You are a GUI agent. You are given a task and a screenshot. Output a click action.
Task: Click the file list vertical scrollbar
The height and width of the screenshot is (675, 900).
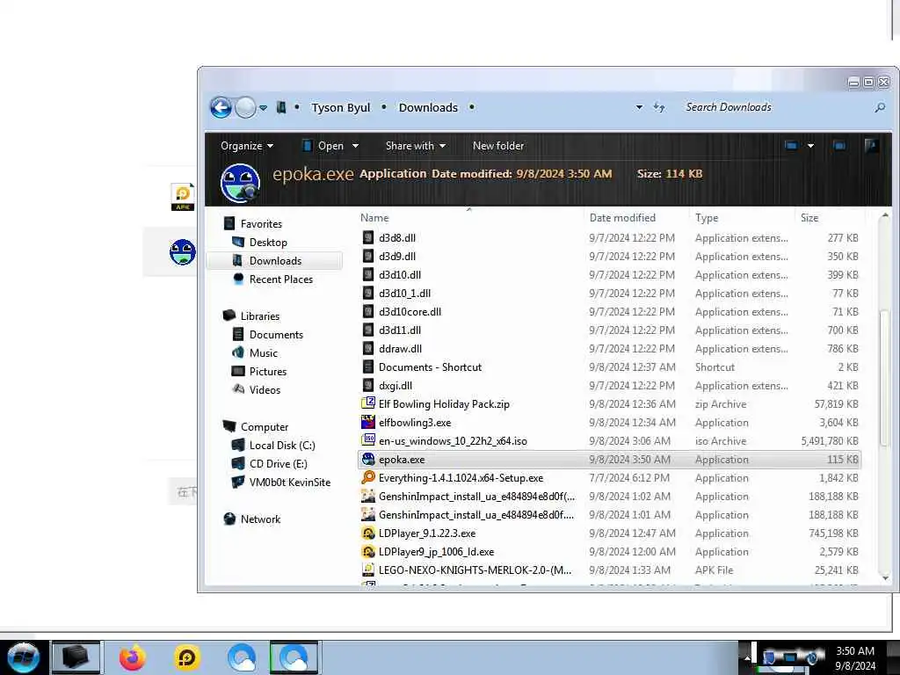[884, 377]
